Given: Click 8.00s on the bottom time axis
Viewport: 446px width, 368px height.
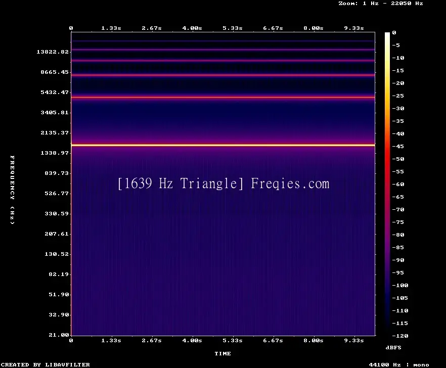Looking at the screenshot, I should point(313,340).
